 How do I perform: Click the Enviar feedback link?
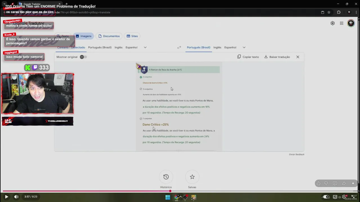(297, 155)
